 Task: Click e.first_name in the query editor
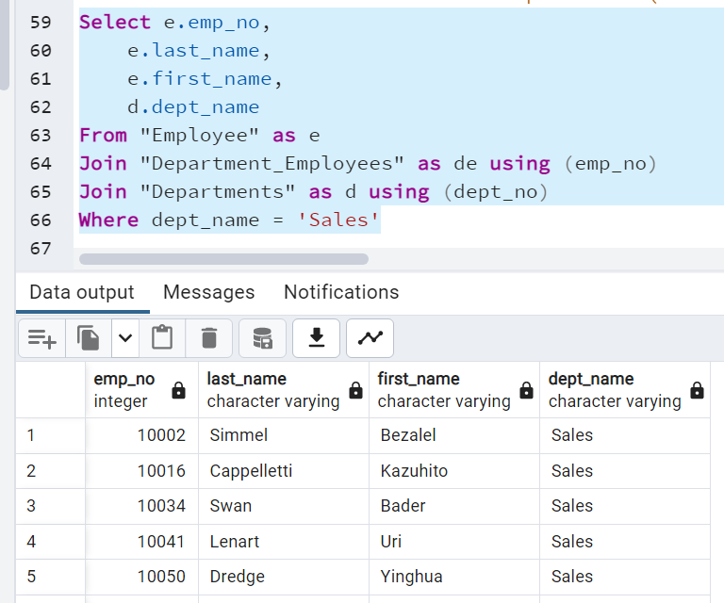coord(200,79)
